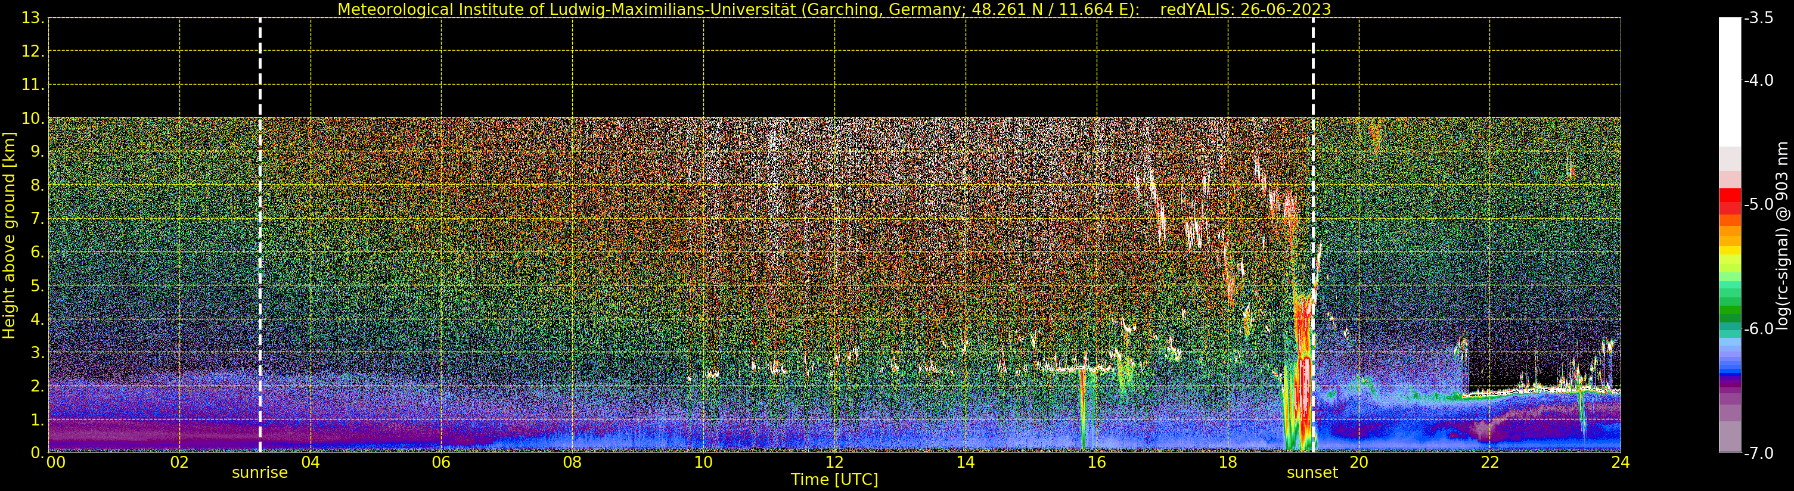The width and height of the screenshot is (1794, 491).
Task: Click the strong red rain column before sunset
Action: 1302,372
